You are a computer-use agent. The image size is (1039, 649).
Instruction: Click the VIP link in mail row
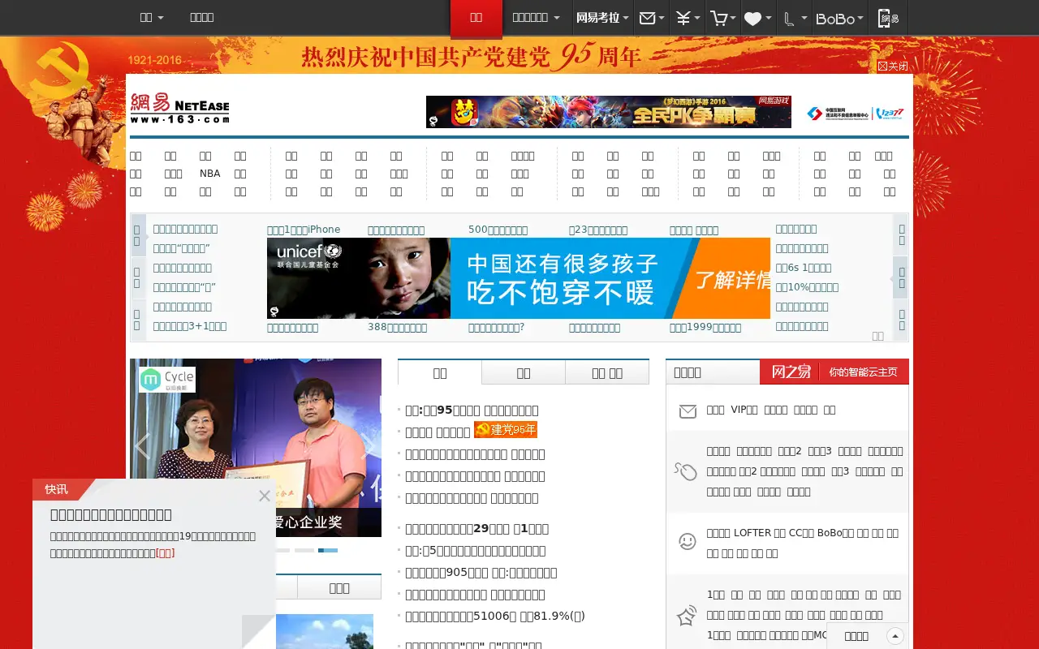click(x=744, y=410)
